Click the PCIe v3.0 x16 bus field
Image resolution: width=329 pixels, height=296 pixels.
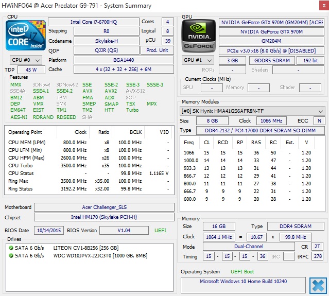271,51
